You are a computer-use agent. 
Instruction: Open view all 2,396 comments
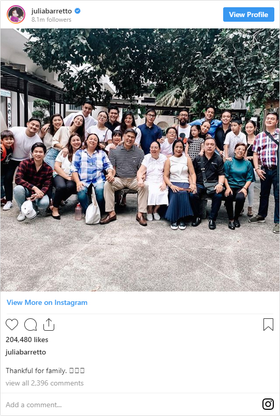point(44,383)
